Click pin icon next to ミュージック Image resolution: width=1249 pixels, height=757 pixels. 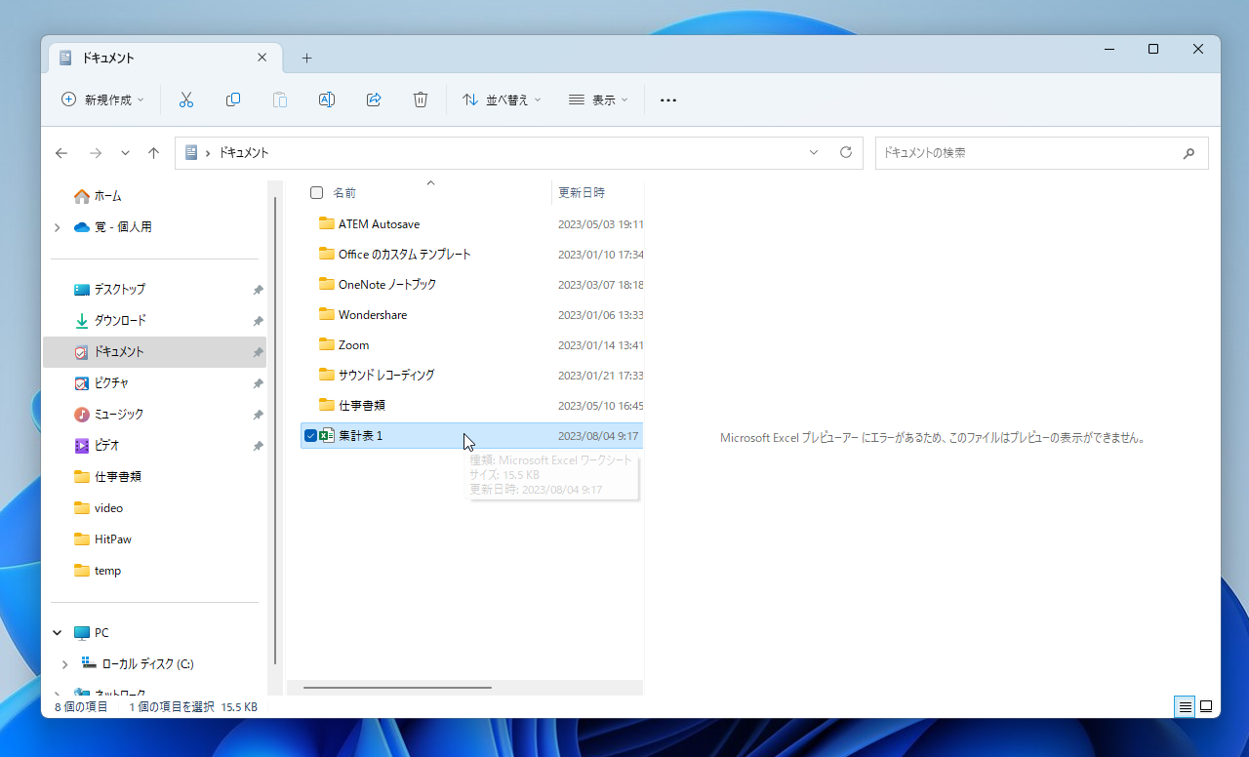tap(258, 415)
